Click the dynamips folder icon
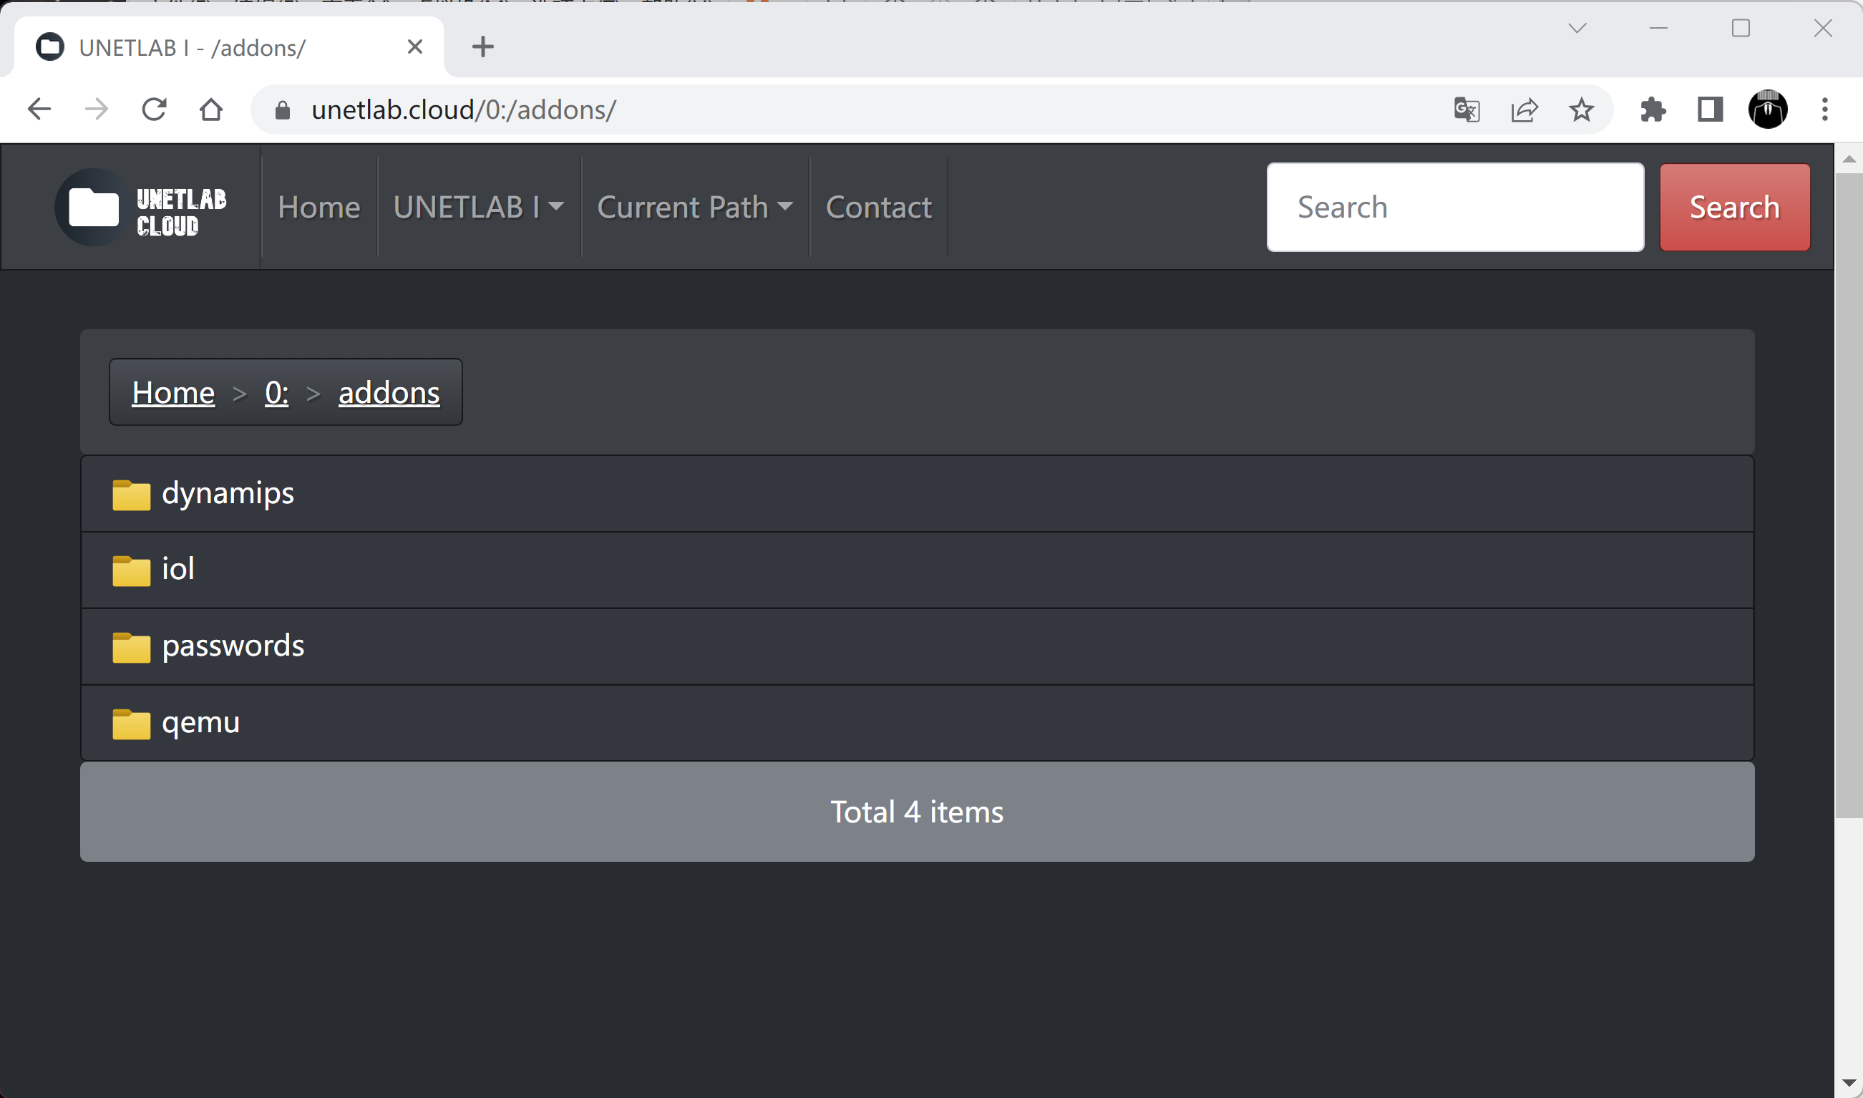Viewport: 1863px width, 1098px height. pos(131,495)
